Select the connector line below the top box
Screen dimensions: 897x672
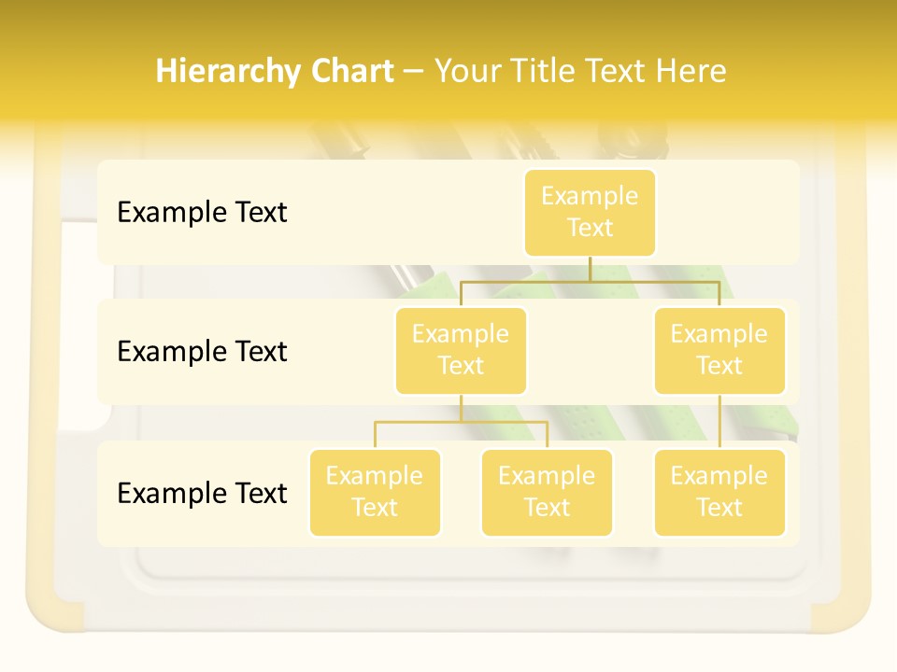coord(590,269)
